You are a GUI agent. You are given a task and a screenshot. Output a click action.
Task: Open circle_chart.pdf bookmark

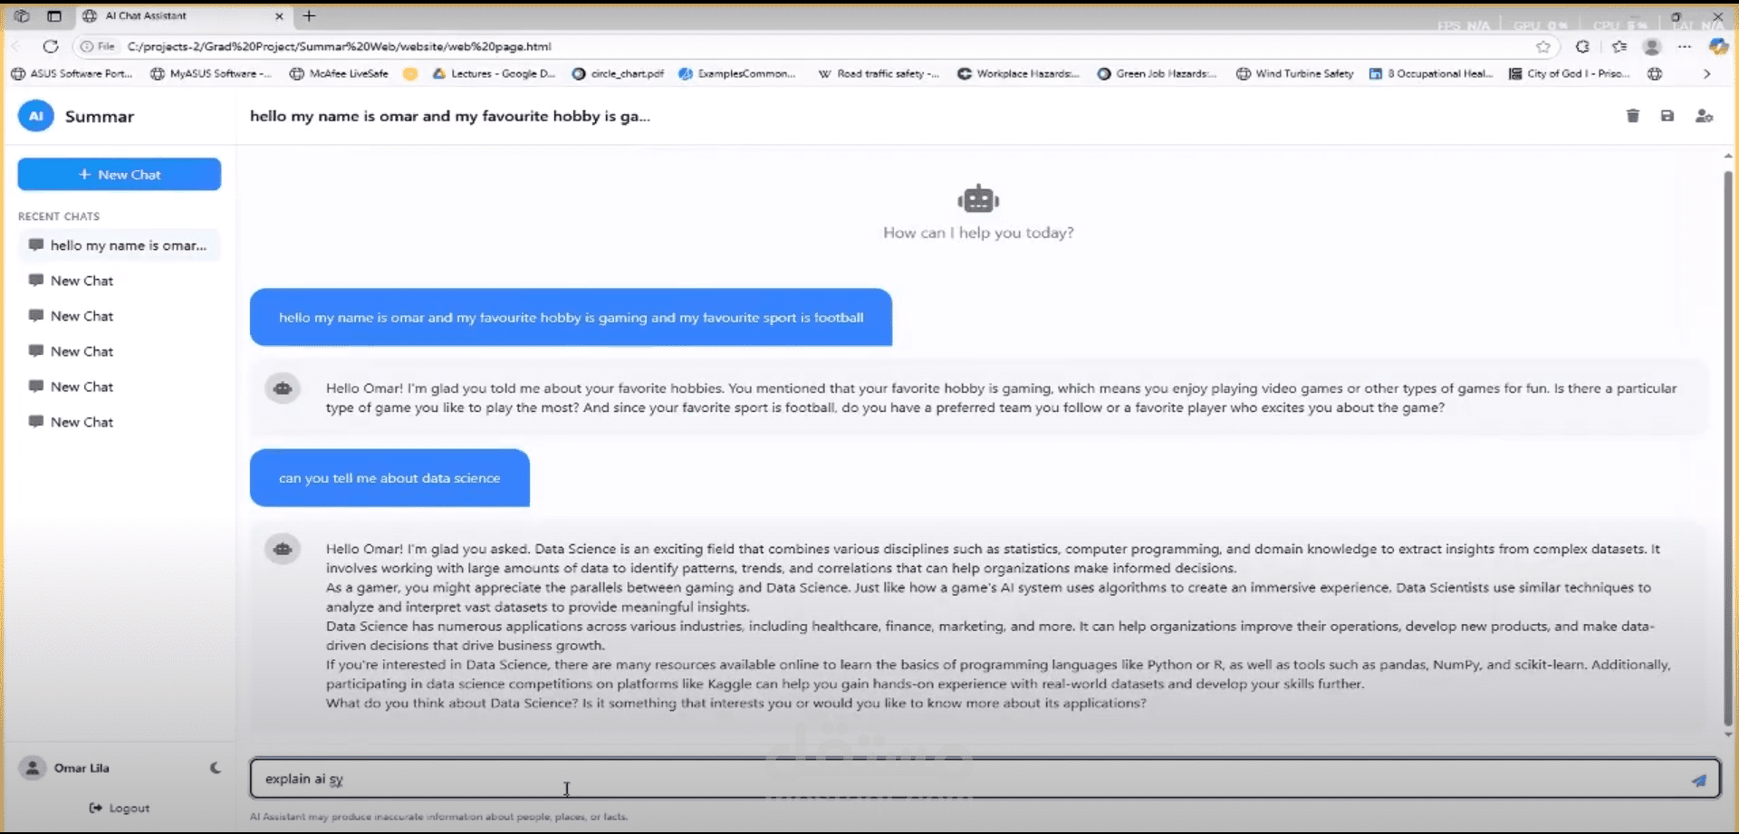click(618, 73)
